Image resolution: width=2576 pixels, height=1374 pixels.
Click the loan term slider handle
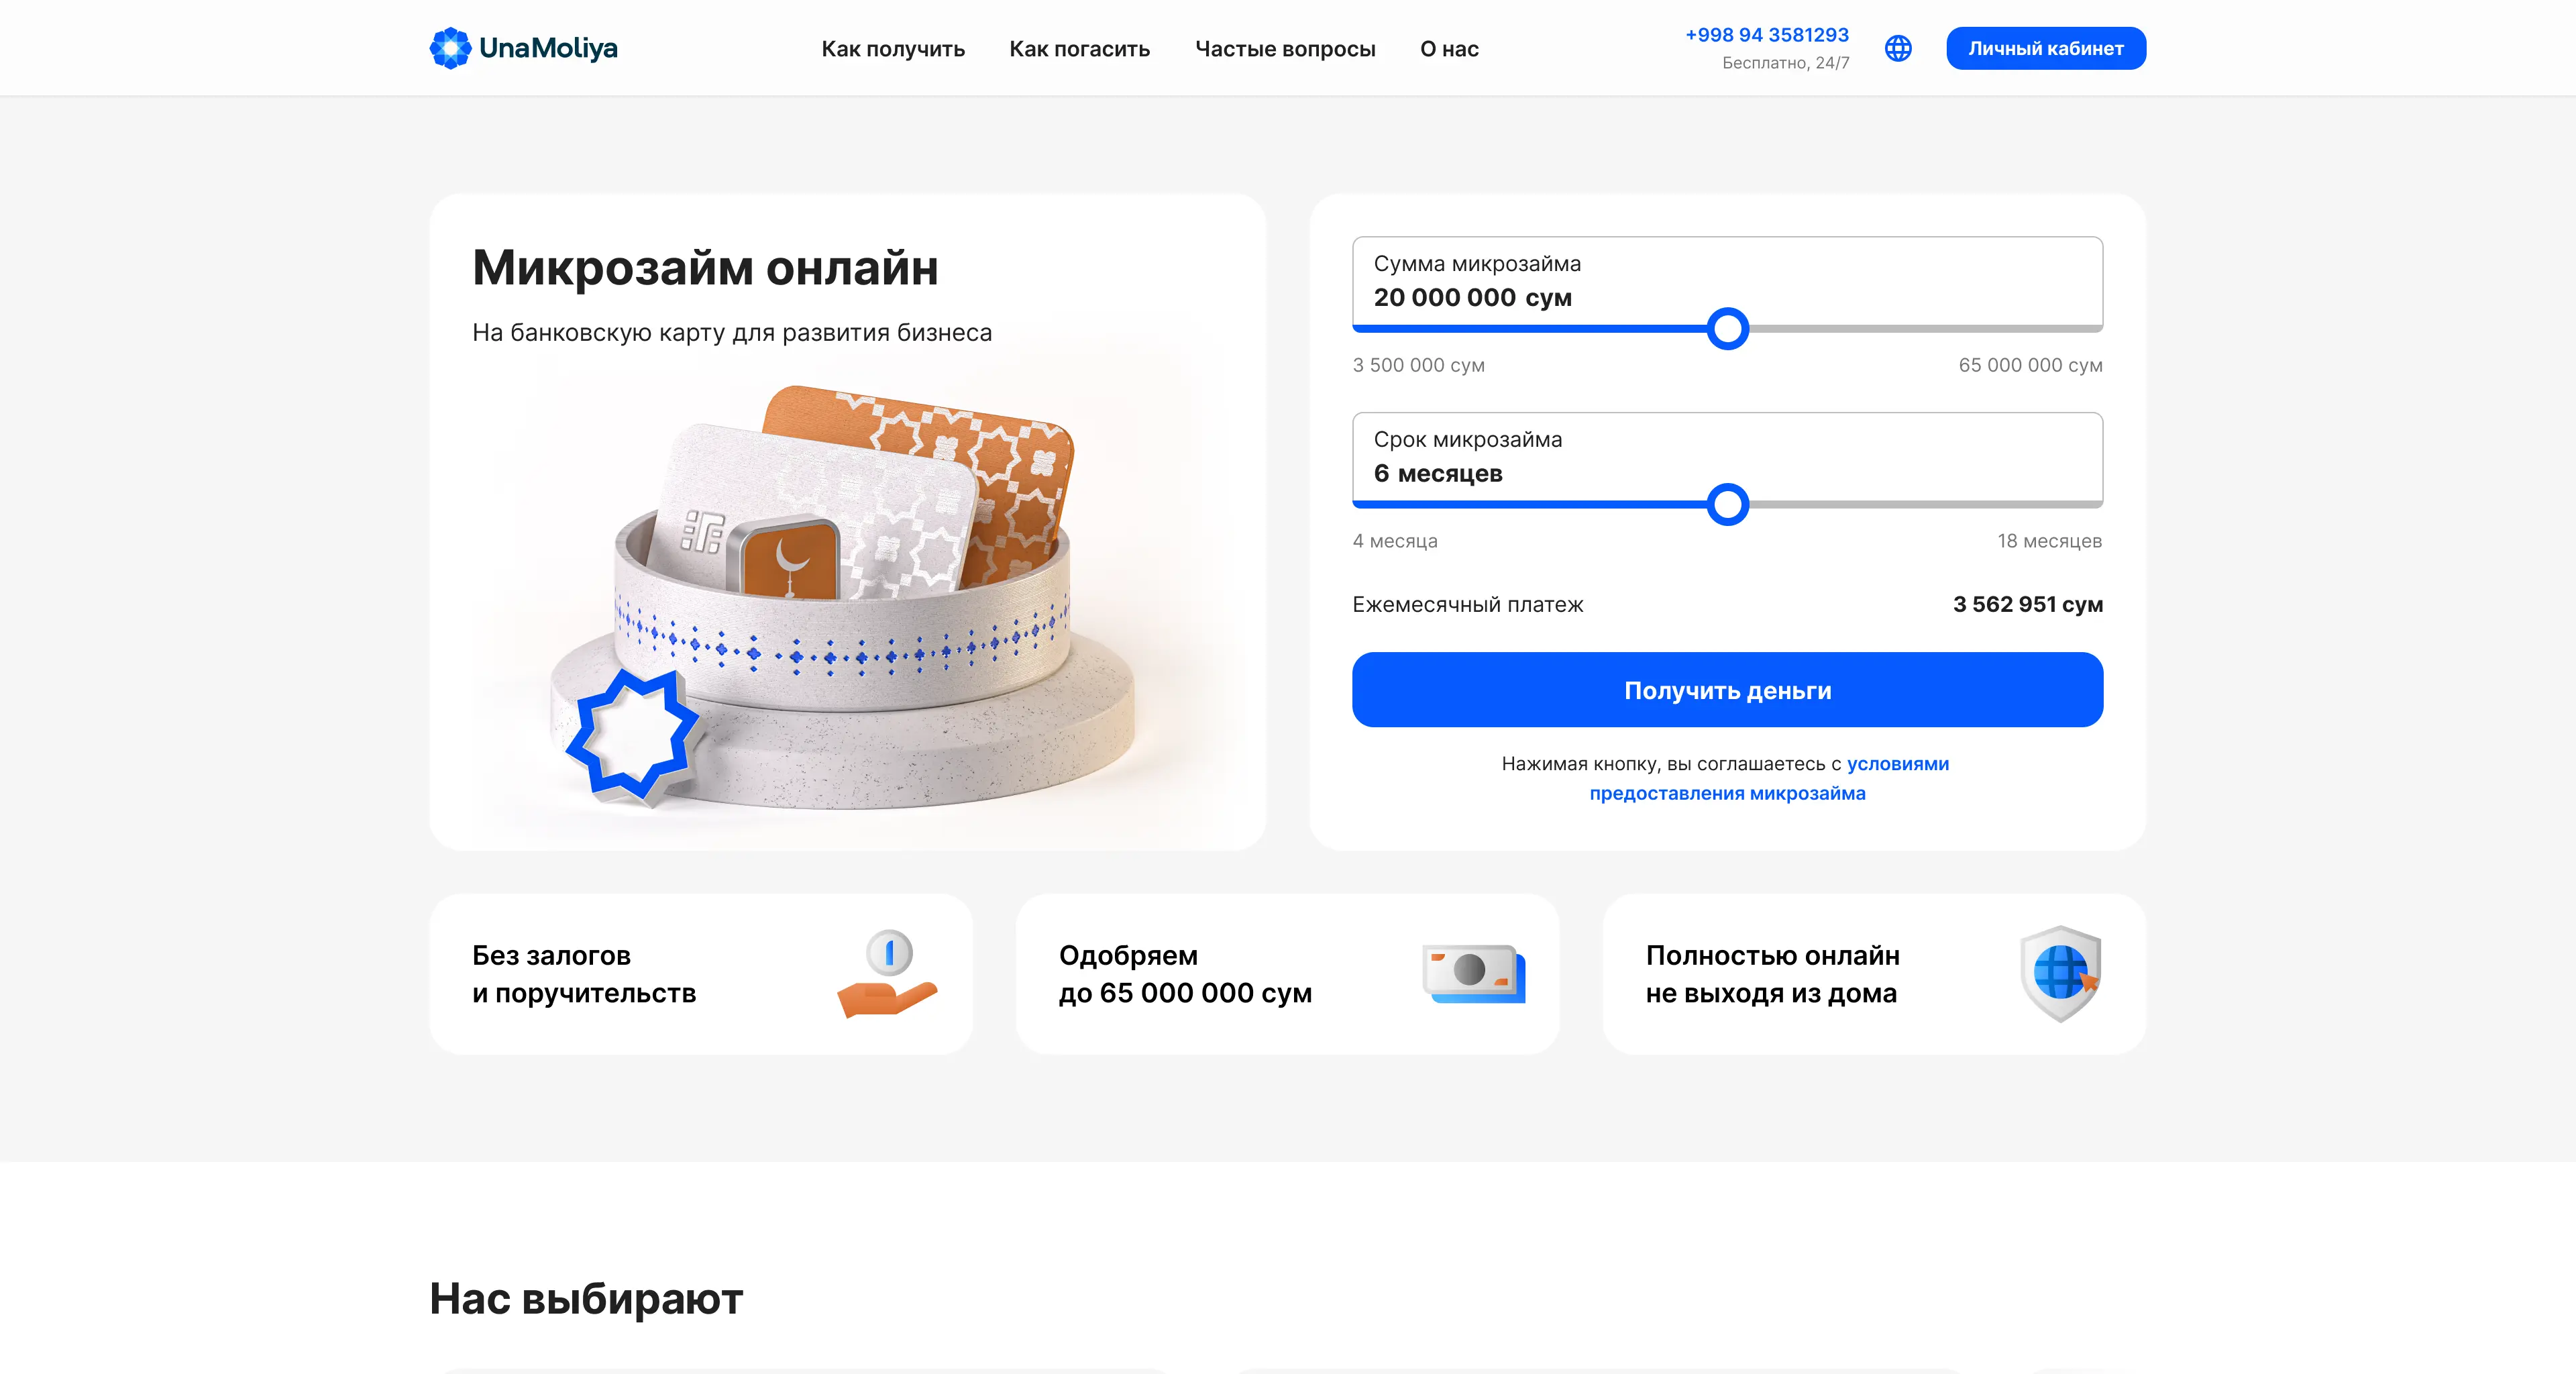(1727, 505)
